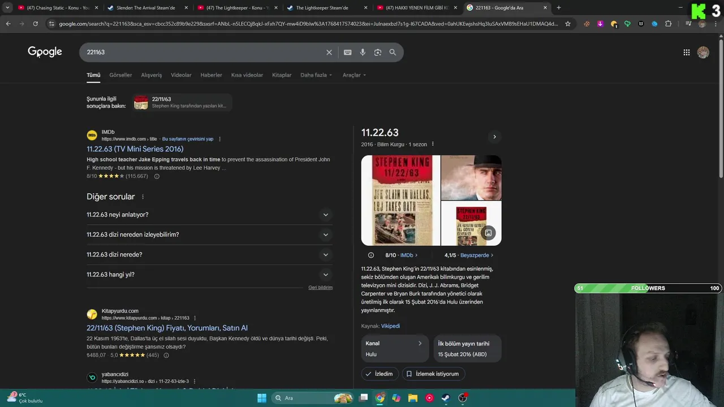Switch to the Alışveriş tab
This screenshot has width=724, height=407.
click(x=152, y=75)
